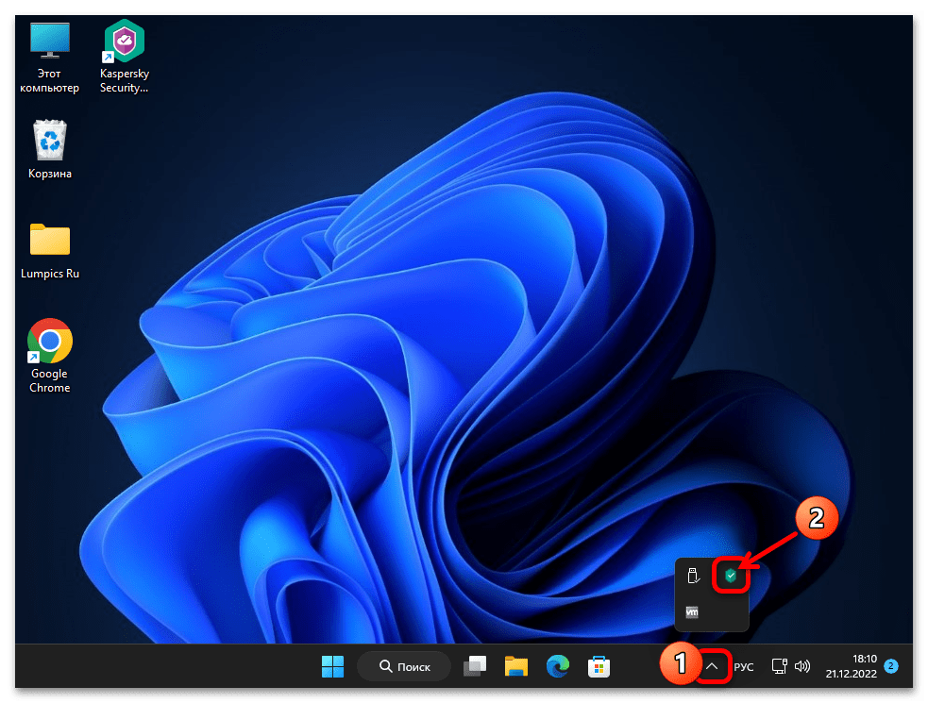
Task: Open the clock showing 18:10 21.12.2022
Action: point(852,666)
